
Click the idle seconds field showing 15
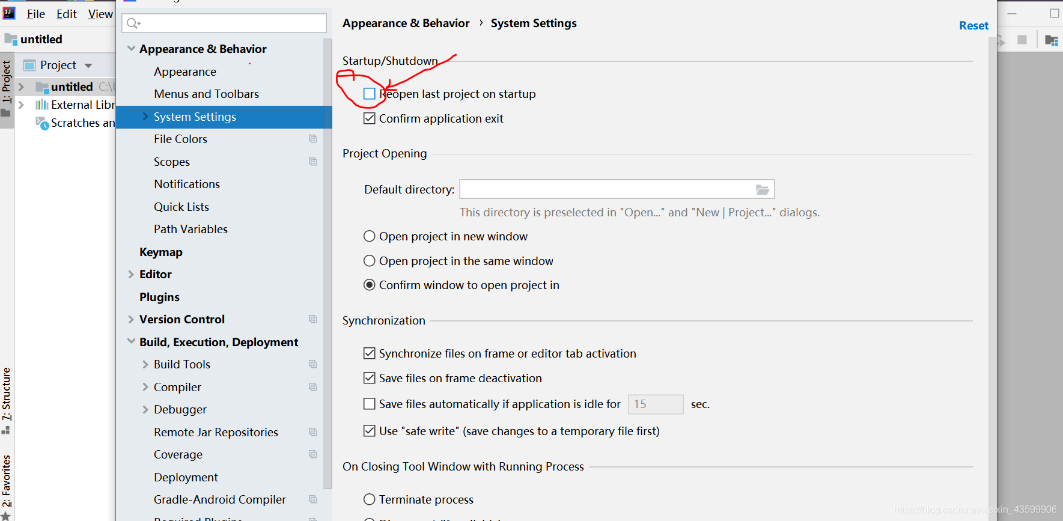[656, 404]
